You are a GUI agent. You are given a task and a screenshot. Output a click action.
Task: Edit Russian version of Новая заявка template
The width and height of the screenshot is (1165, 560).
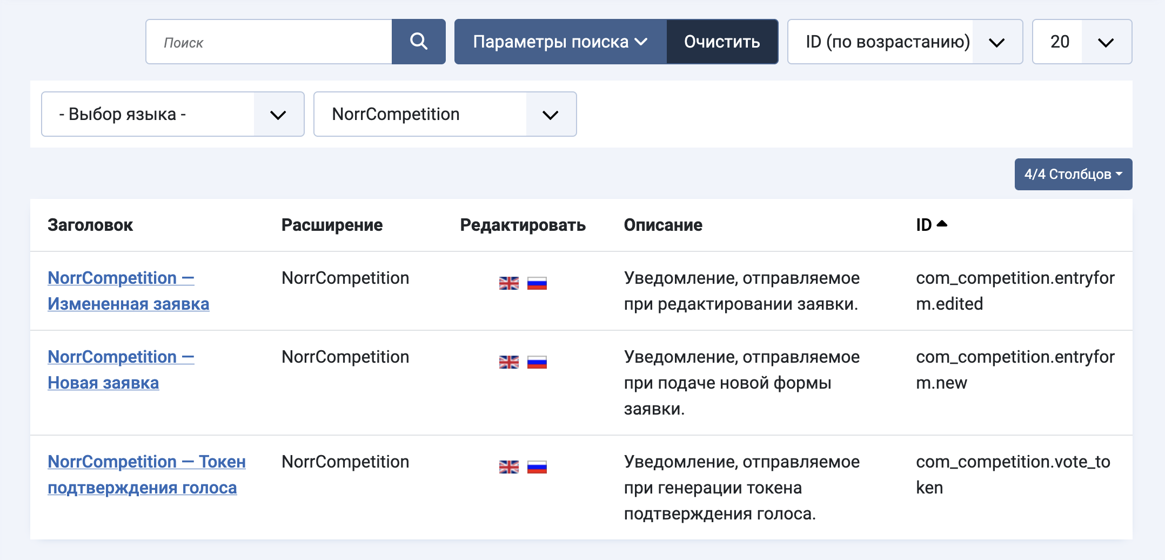coord(537,362)
